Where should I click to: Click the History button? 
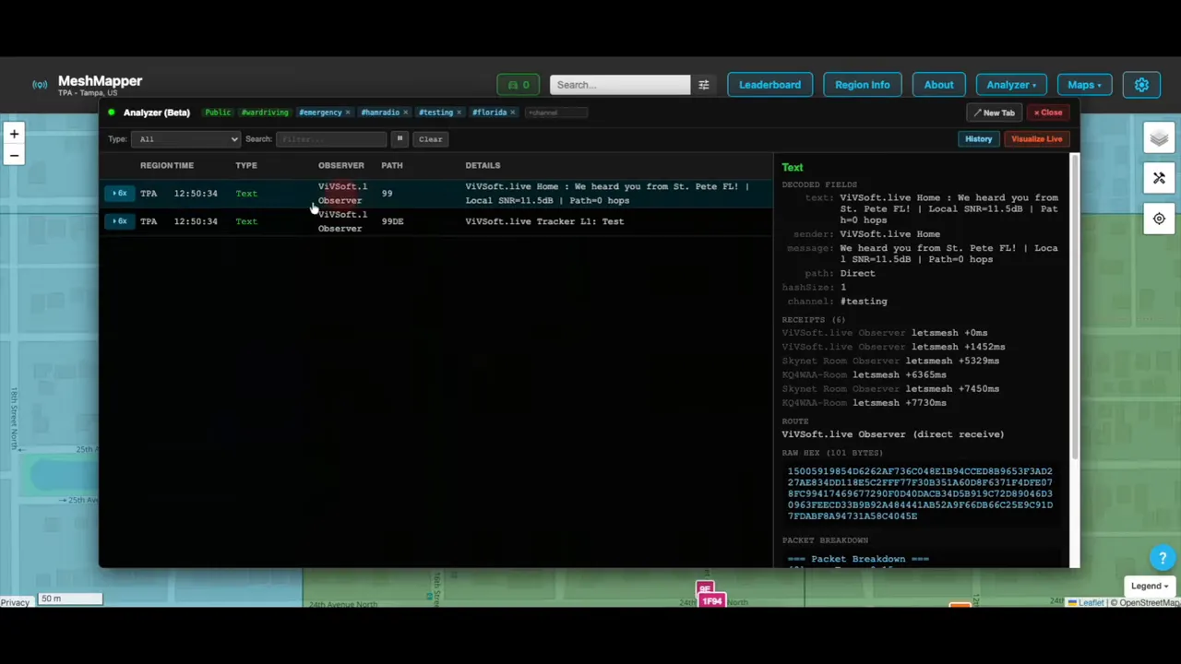(978, 139)
